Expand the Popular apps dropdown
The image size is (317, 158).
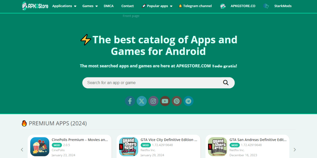(x=157, y=6)
